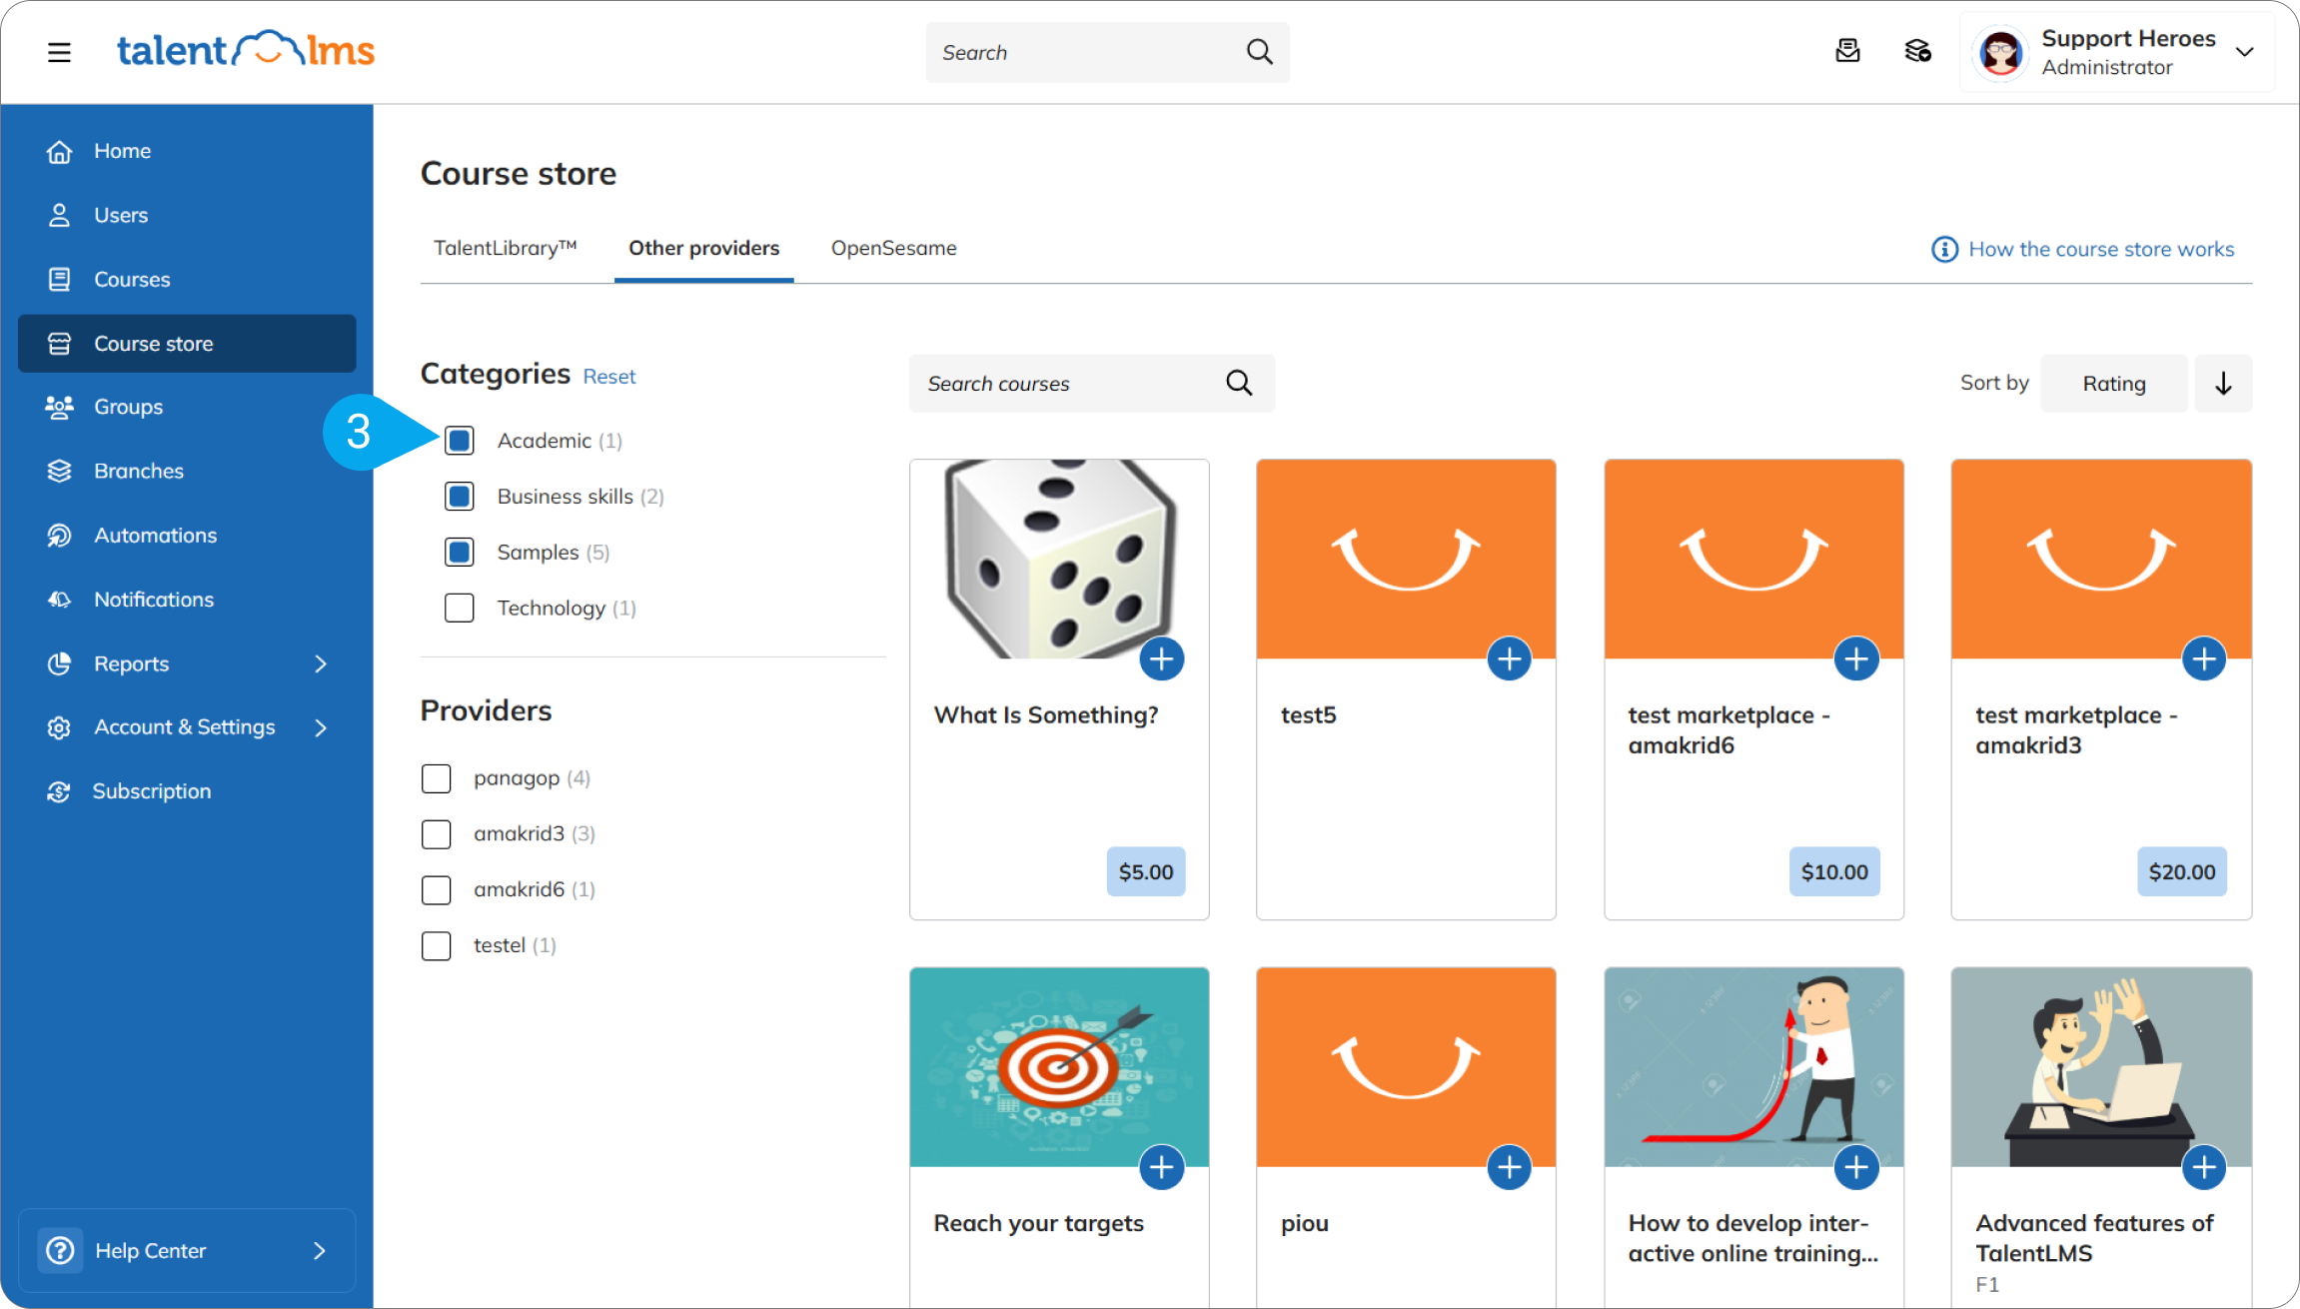This screenshot has width=2300, height=1309.
Task: Expand the Account & Settings chevron
Action: tap(321, 727)
